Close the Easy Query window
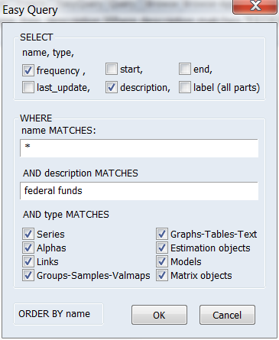 tap(255, 6)
